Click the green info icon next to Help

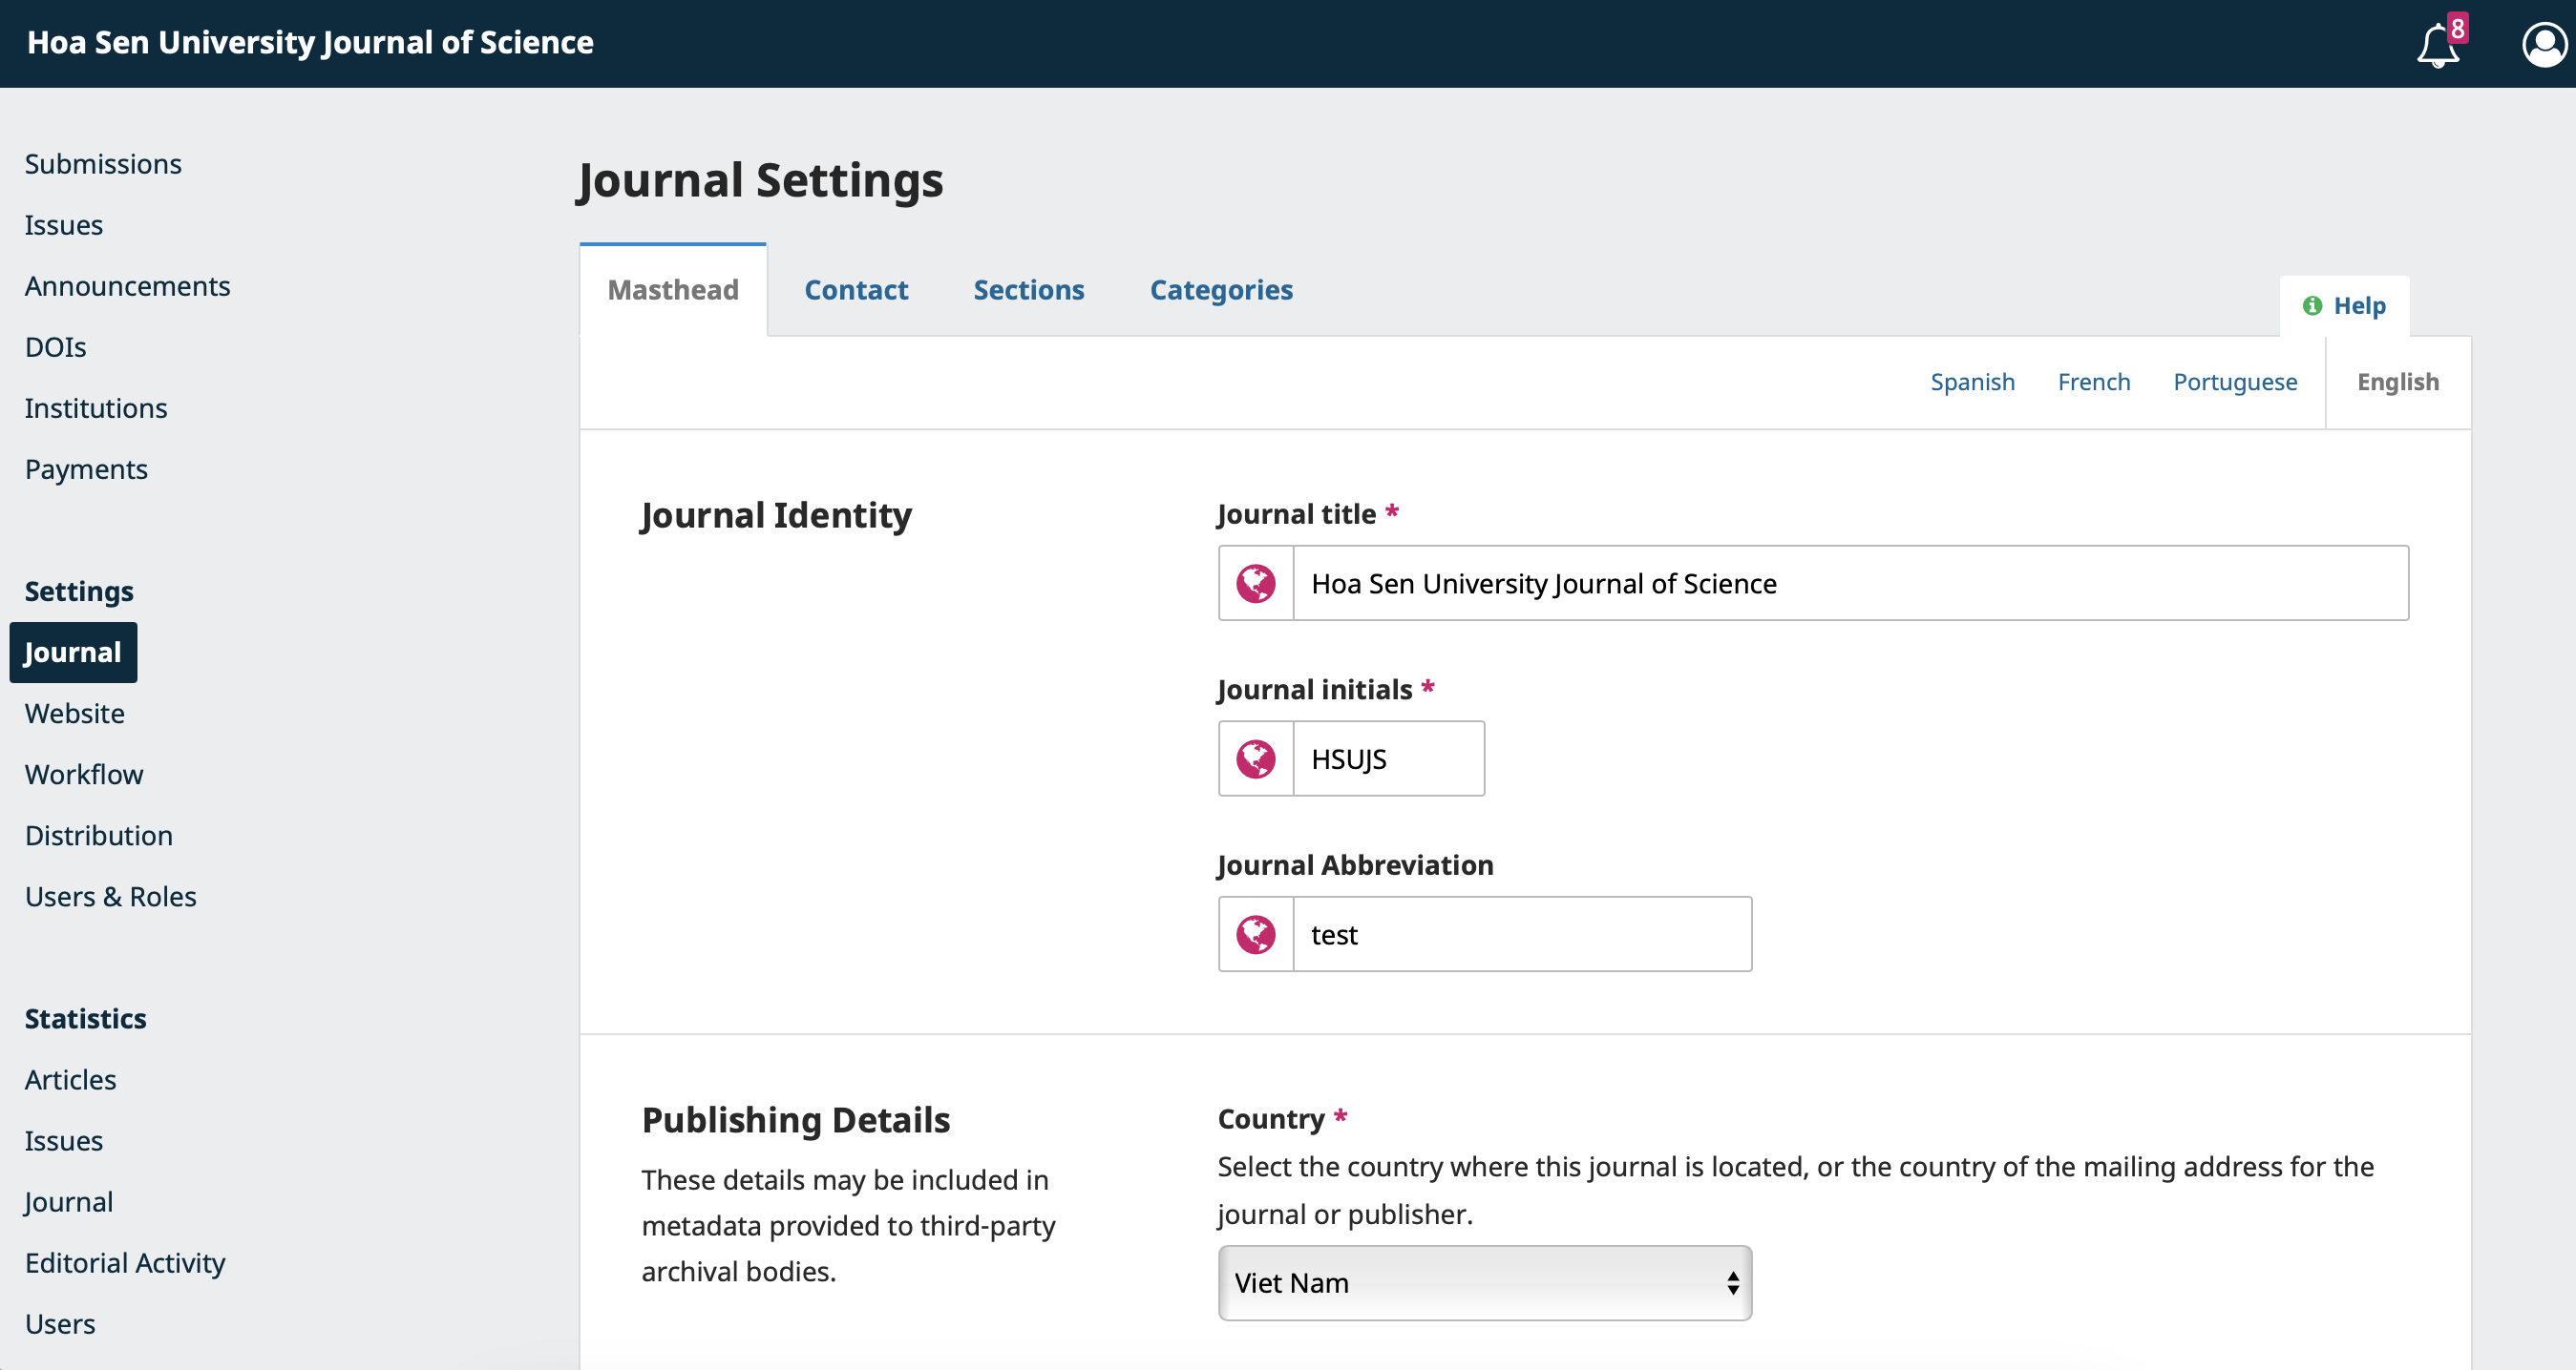click(2312, 306)
